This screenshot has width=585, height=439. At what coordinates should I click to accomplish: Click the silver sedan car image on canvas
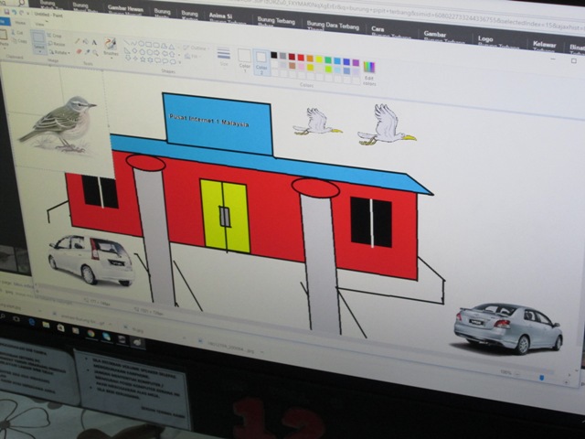(x=508, y=327)
